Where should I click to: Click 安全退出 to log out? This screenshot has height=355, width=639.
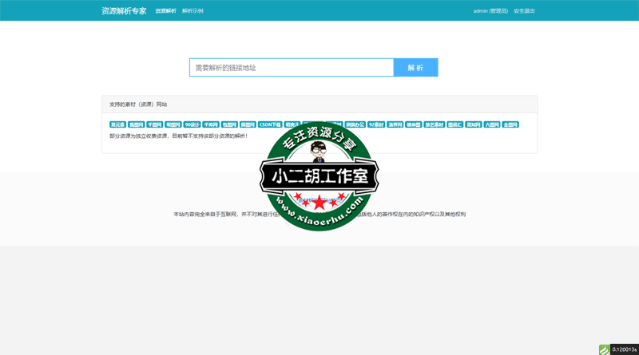click(524, 11)
